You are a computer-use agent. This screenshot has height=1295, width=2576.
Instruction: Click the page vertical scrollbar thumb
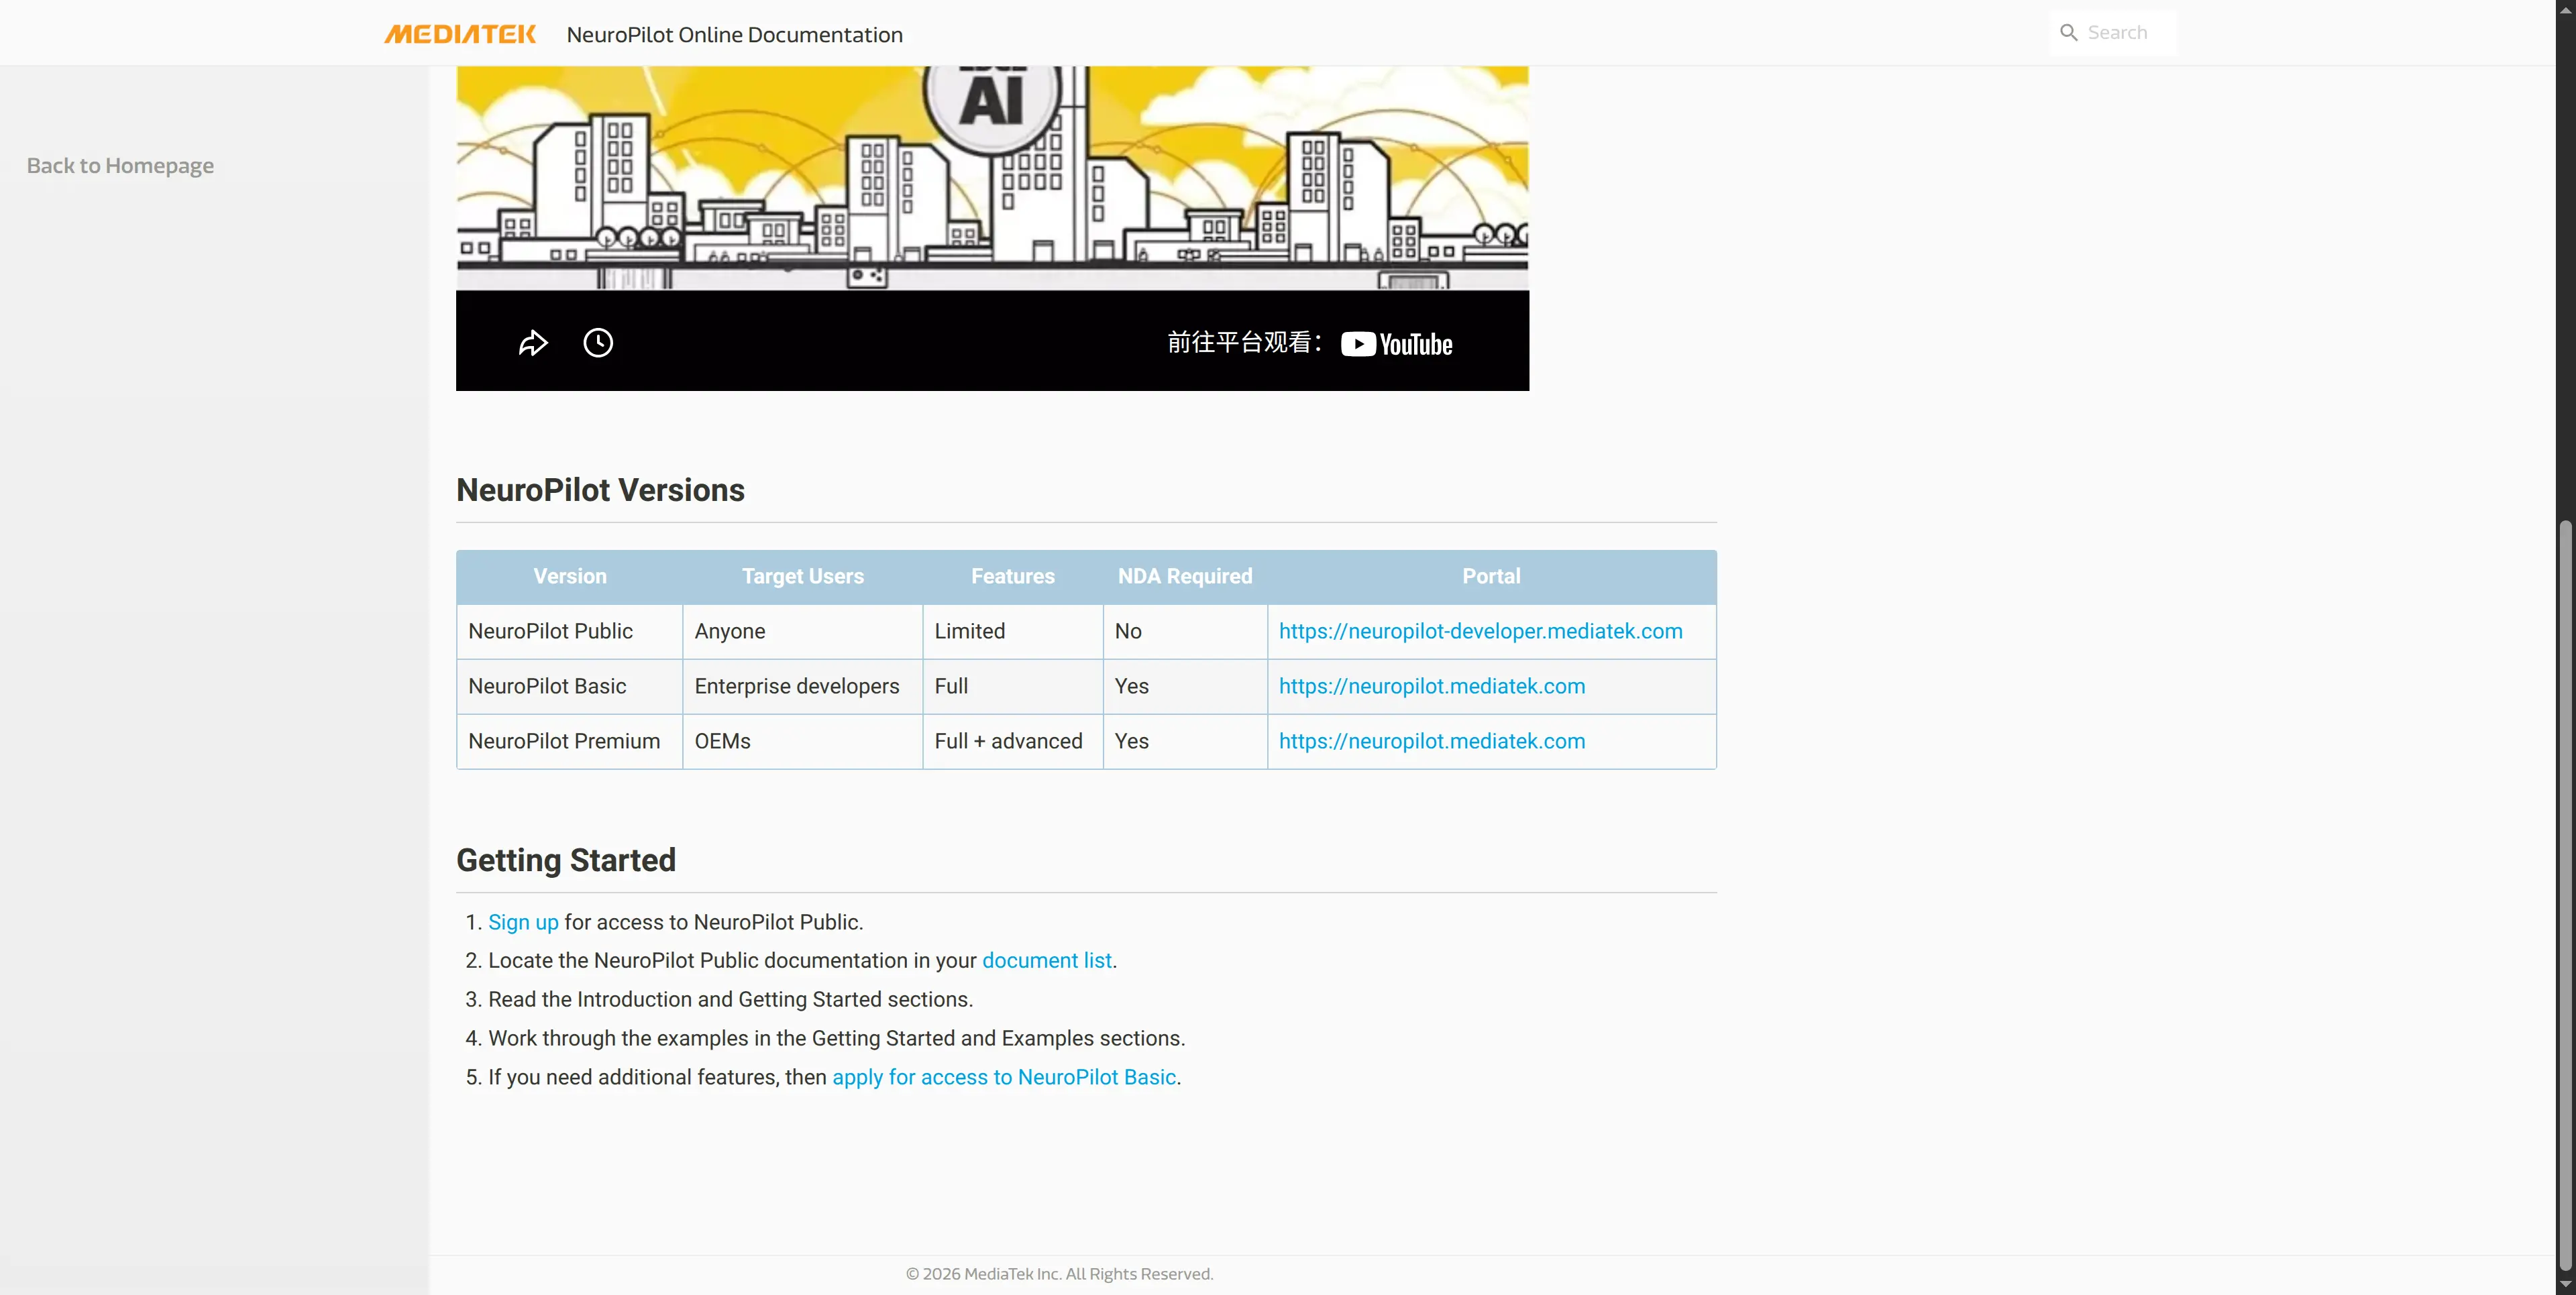click(2565, 895)
